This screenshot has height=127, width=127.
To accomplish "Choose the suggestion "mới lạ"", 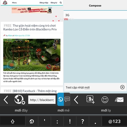I will (x=106, y=110).
